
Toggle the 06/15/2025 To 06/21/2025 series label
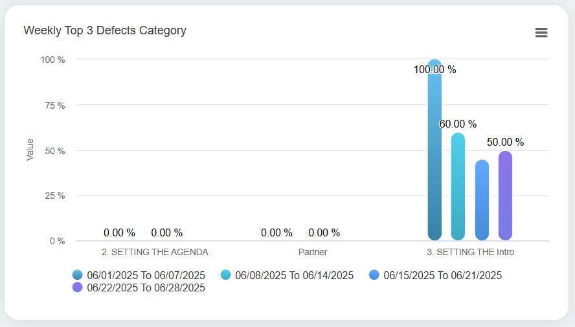442,275
